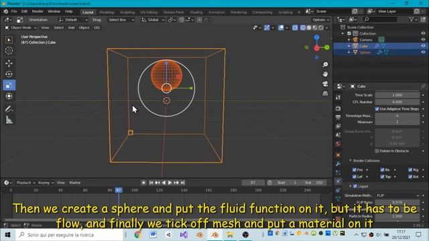Viewport: 429px width, 241px height.
Task: Click the outliner search field
Action: (x=380, y=19)
